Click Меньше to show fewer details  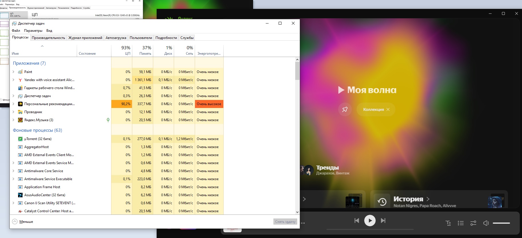click(x=23, y=222)
